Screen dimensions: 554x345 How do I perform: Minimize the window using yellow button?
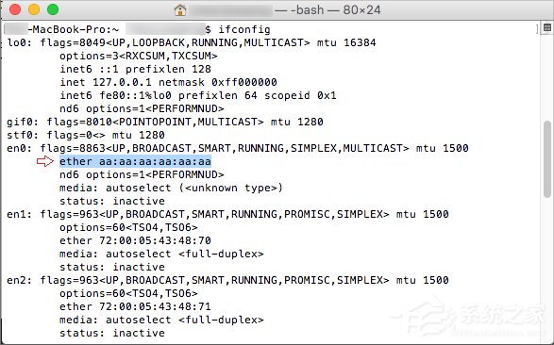coord(34,9)
